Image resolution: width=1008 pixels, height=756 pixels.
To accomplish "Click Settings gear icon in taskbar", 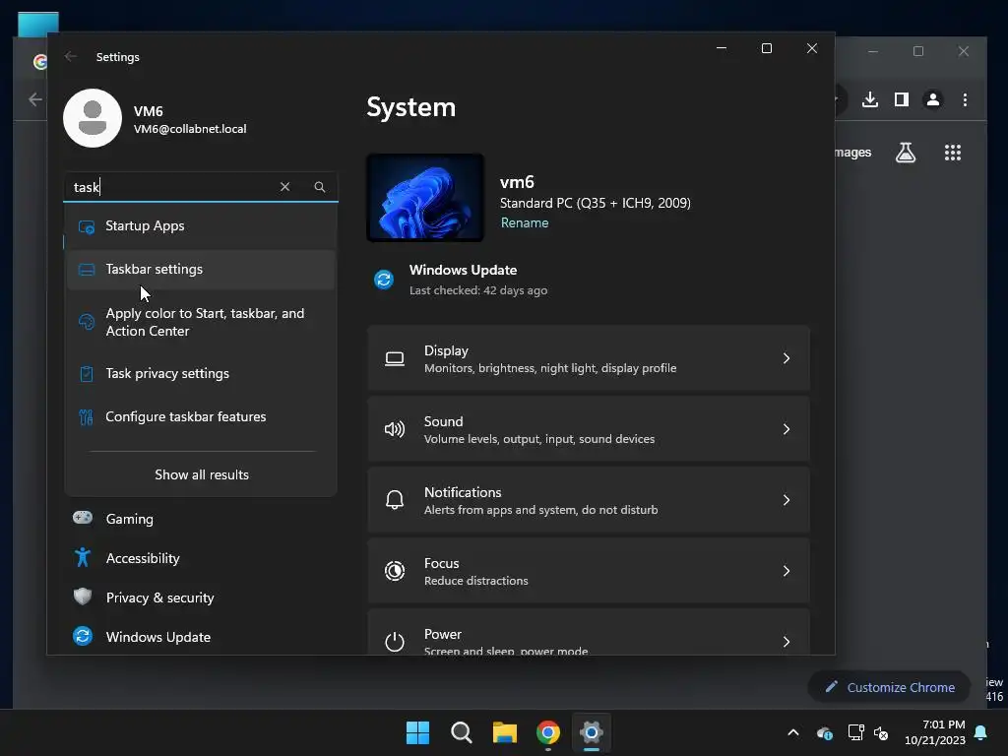I will click(x=591, y=732).
